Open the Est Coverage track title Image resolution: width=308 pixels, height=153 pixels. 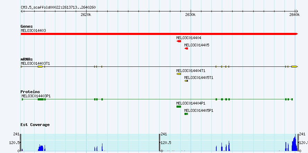pos(35,125)
